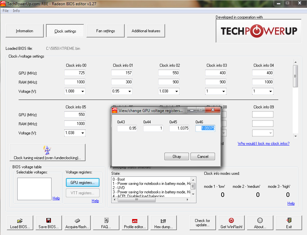Select '0 - Boot' state in list
307x235 pixels.
click(118, 179)
